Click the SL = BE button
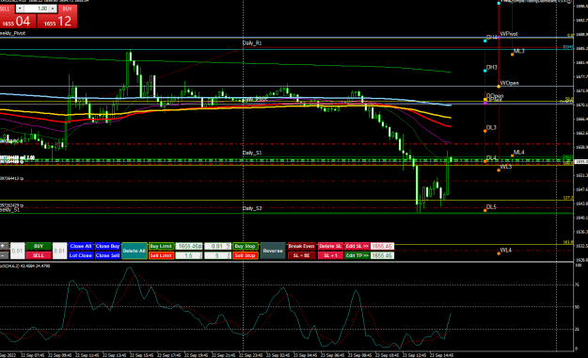Viewport: 588px width, 358px height. coord(301,255)
